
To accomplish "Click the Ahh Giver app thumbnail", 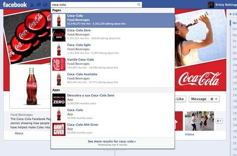I will coord(59,129).
